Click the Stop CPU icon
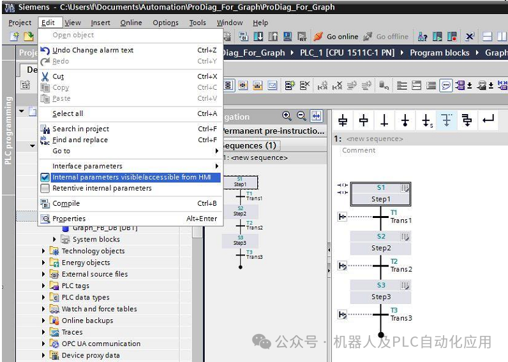The image size is (508, 362). (x=452, y=36)
